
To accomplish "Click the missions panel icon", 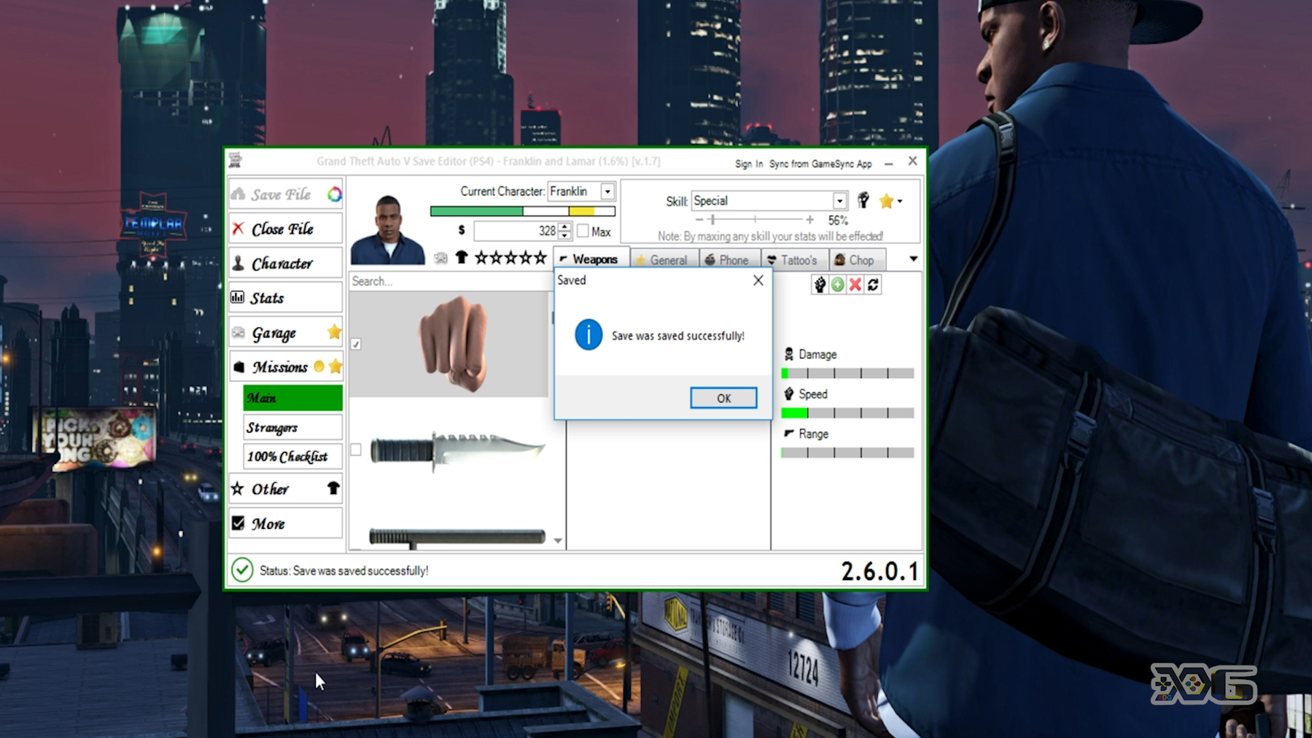I will click(x=238, y=367).
